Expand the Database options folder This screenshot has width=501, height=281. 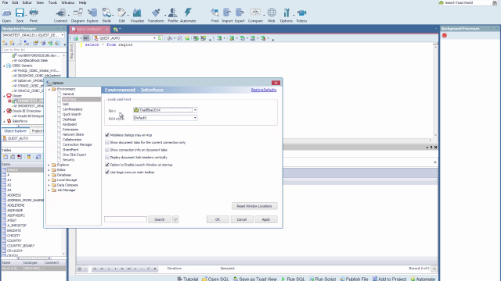pyautogui.click(x=49, y=175)
